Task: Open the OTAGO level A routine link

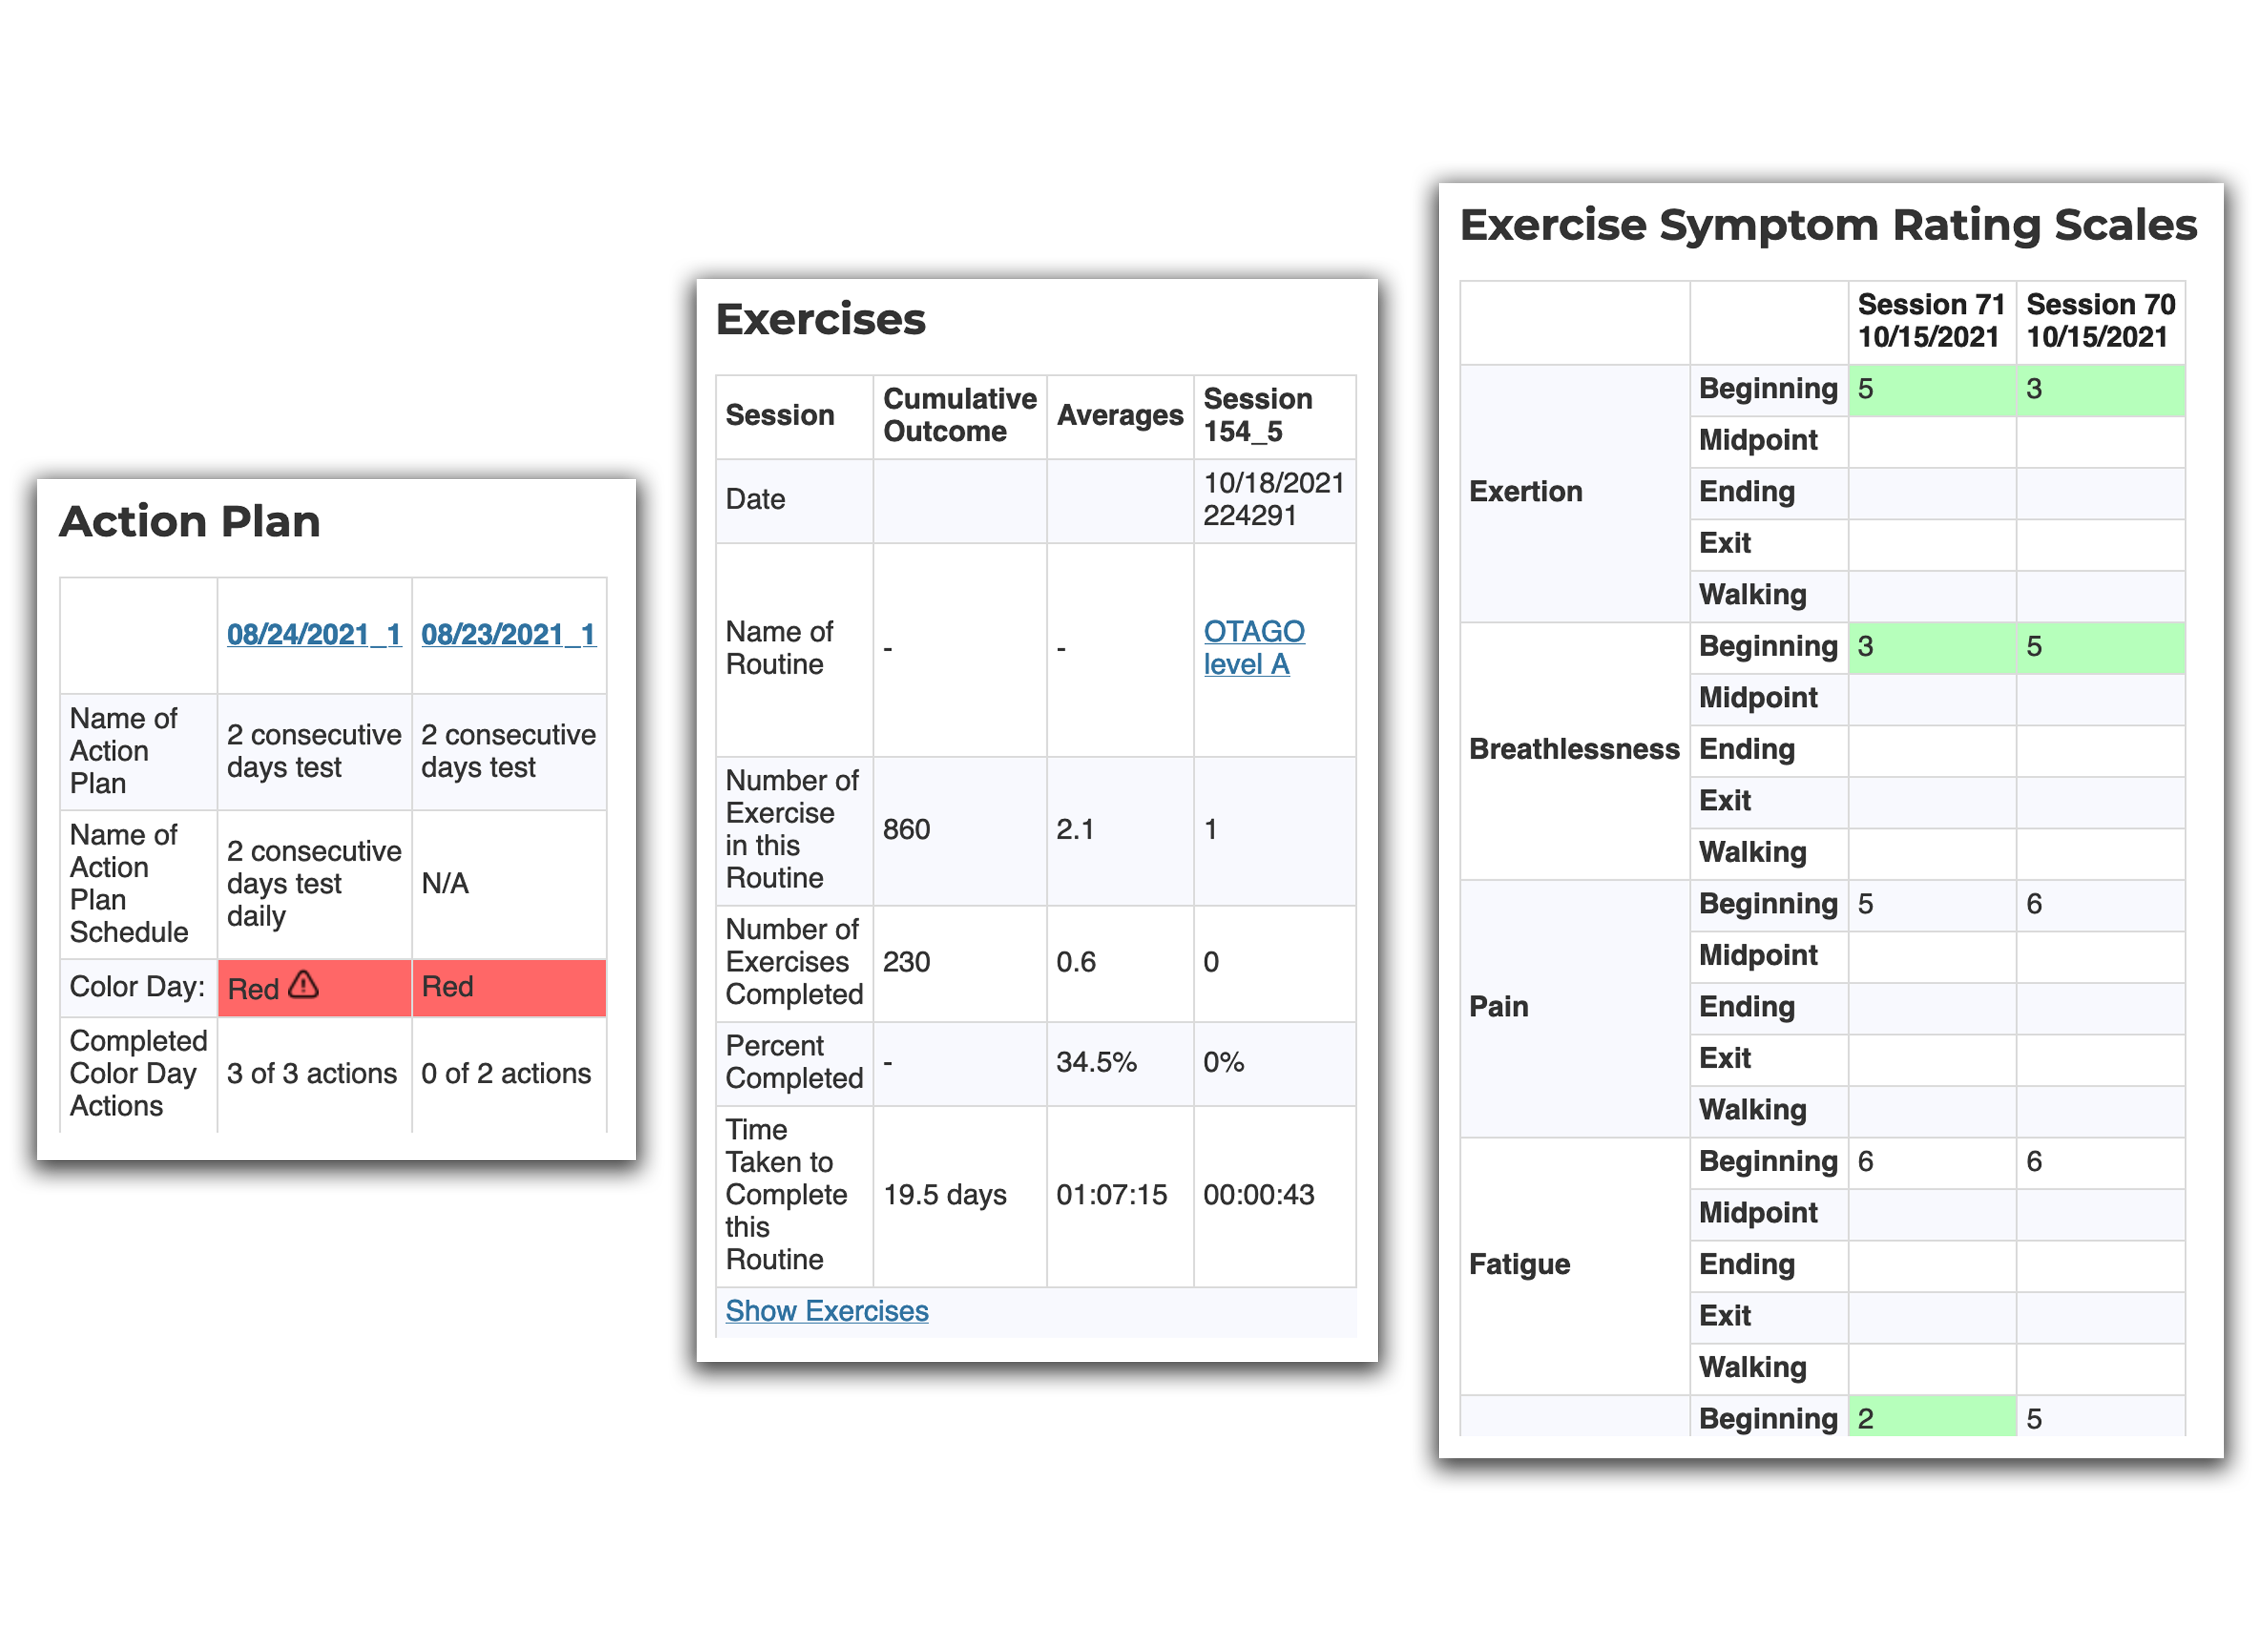Action: [x=1253, y=648]
